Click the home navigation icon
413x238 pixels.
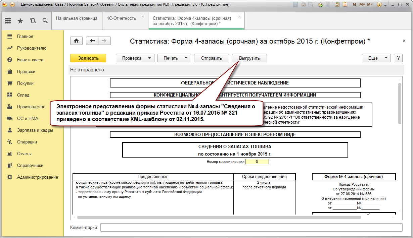tap(76, 41)
